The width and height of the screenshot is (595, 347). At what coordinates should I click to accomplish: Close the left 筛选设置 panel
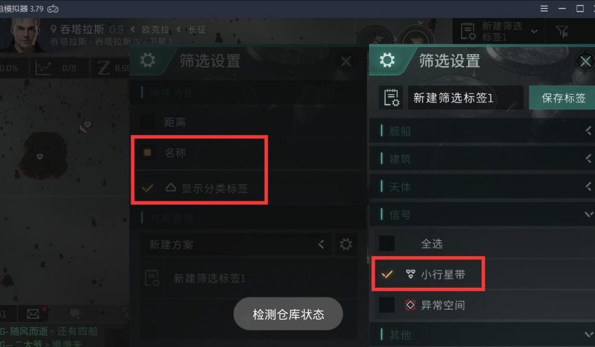[346, 61]
